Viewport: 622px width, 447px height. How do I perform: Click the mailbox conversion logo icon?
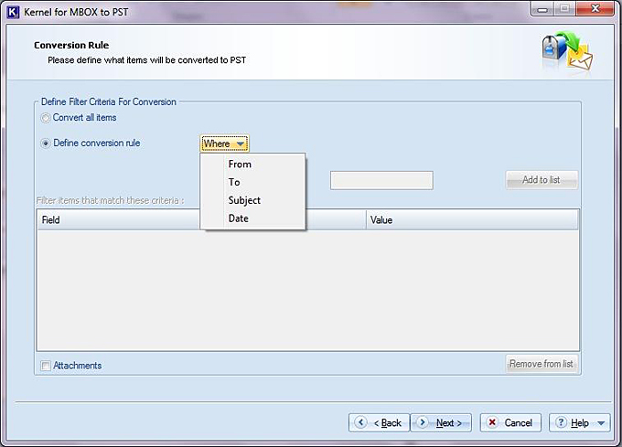568,52
